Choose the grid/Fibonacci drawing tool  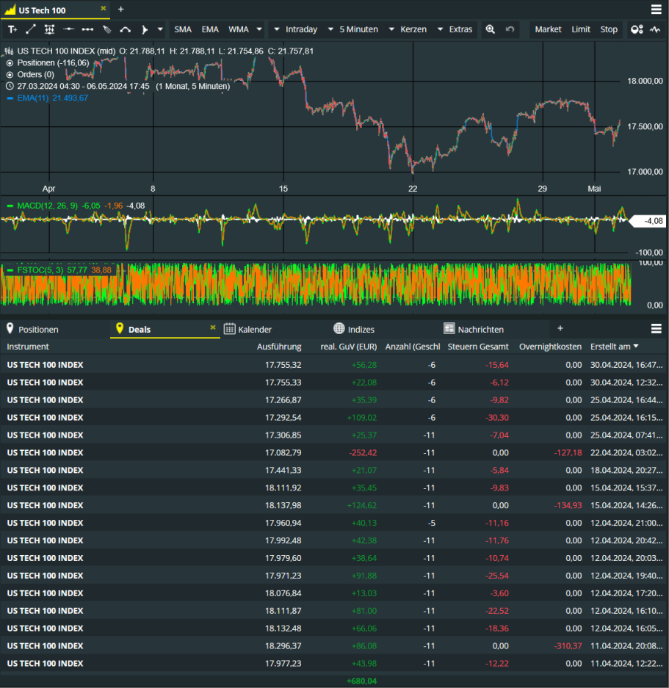49,29
